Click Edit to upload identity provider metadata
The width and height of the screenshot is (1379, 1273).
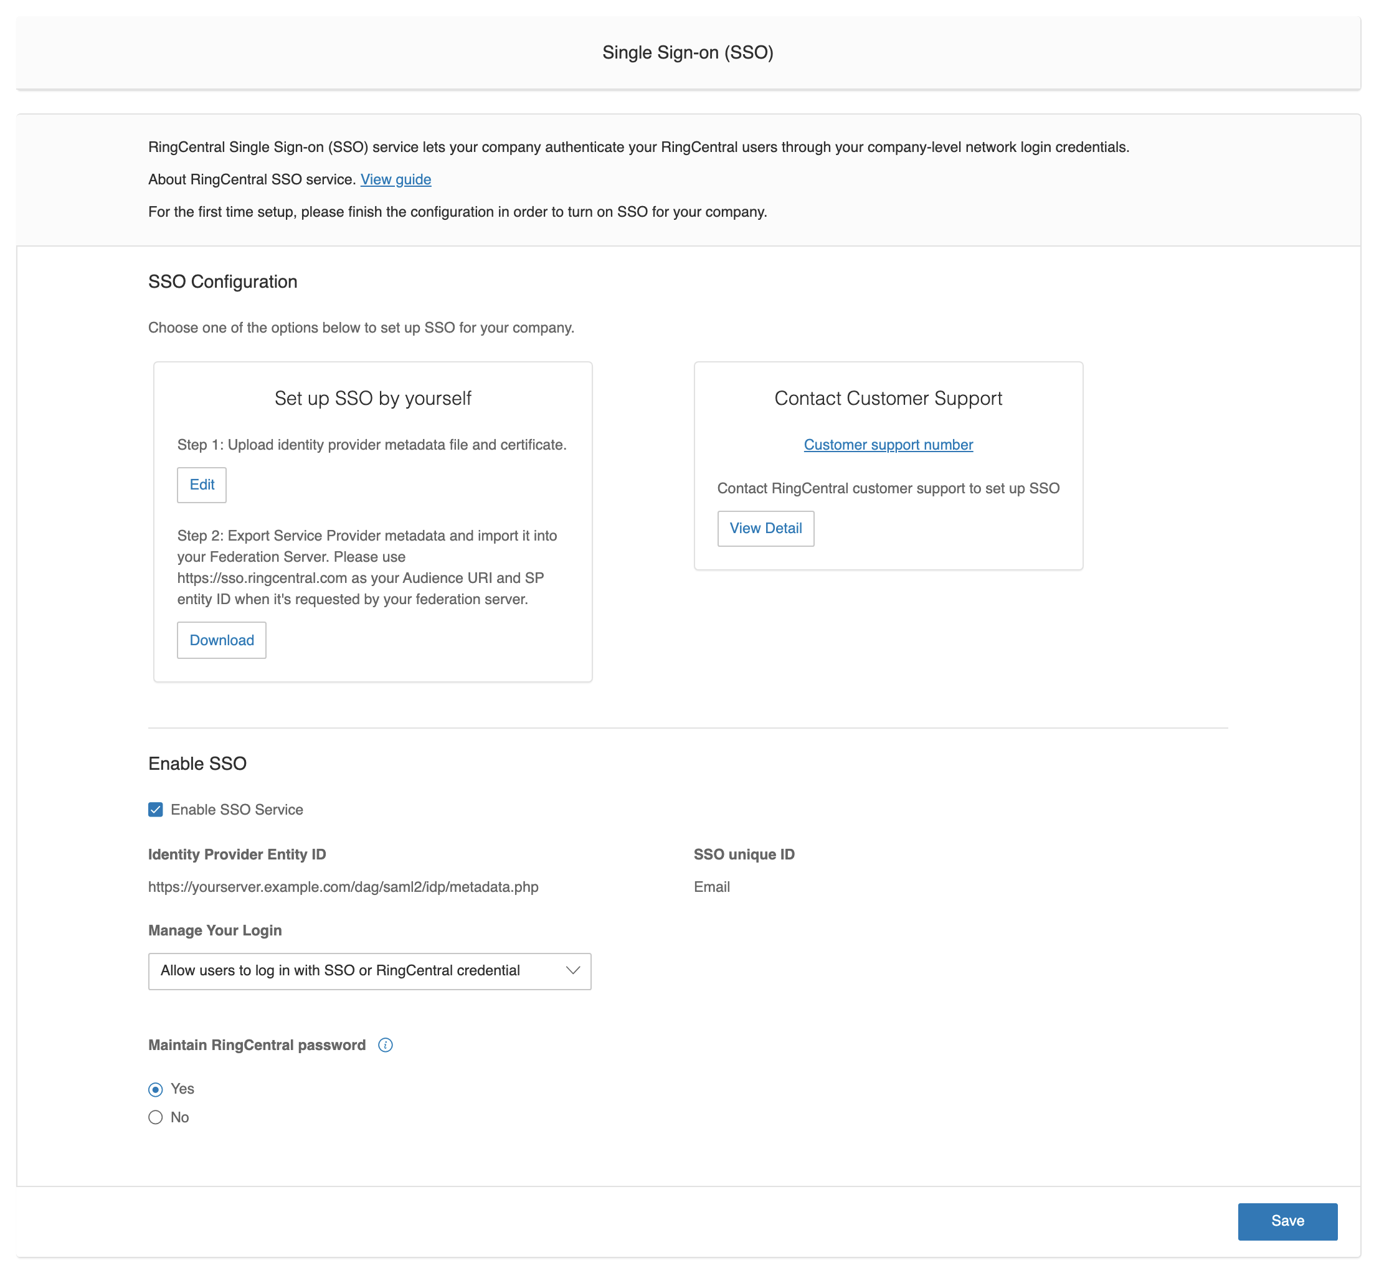(x=201, y=485)
